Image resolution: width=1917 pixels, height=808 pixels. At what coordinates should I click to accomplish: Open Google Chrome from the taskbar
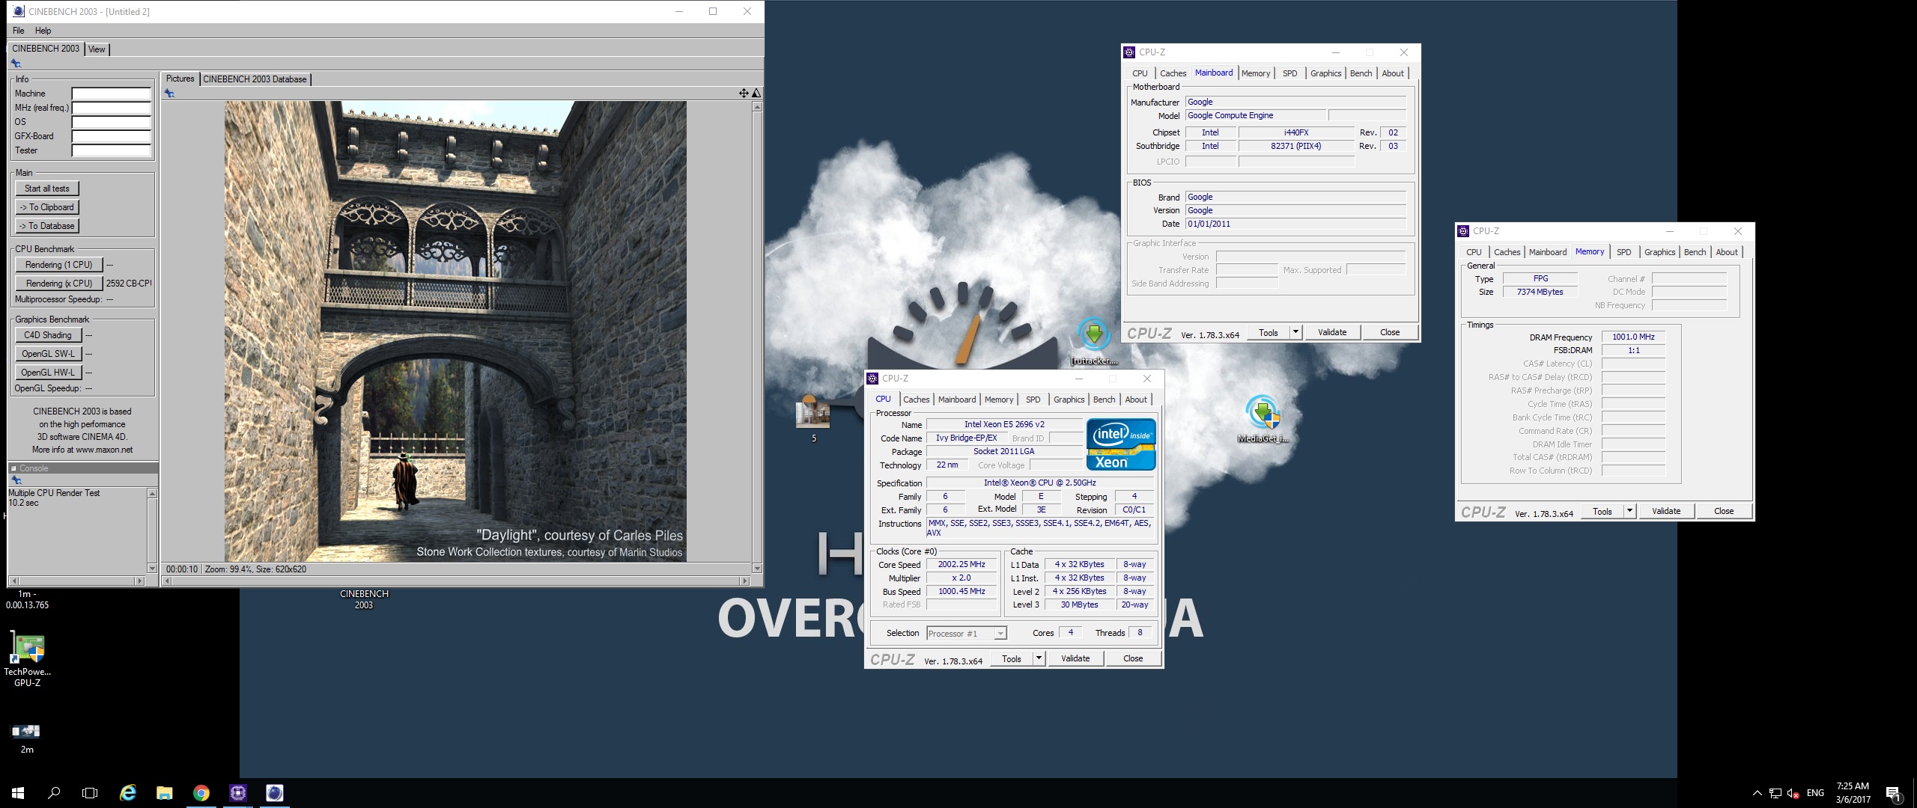tap(201, 793)
